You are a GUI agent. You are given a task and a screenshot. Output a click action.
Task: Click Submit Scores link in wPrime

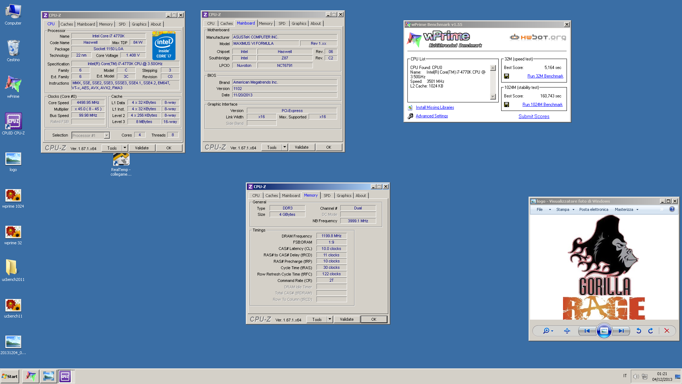(534, 116)
